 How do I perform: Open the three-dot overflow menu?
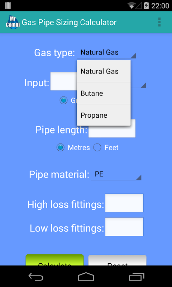point(159,22)
